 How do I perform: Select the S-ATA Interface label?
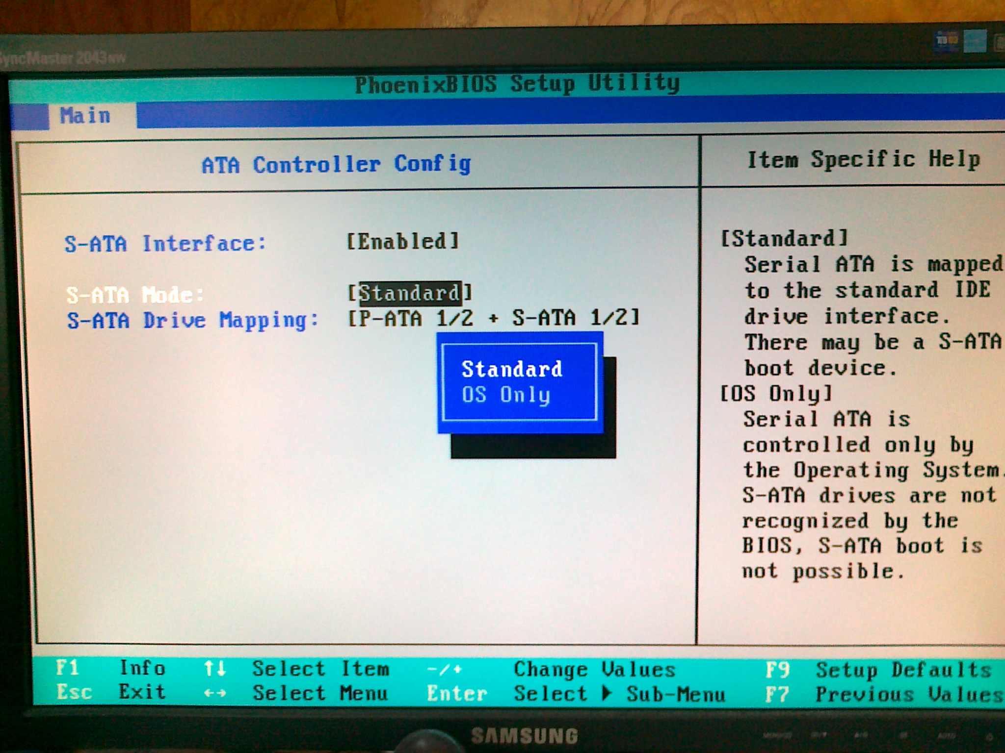165,244
